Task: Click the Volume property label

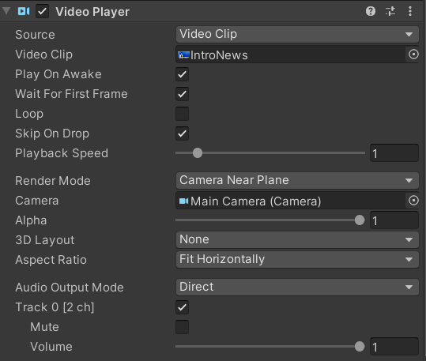Action: pyautogui.click(x=51, y=347)
